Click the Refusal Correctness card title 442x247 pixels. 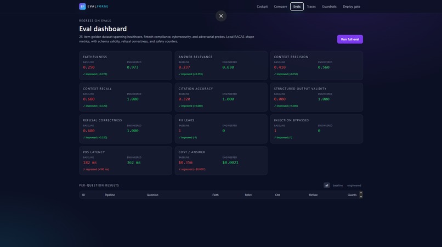[x=103, y=120]
